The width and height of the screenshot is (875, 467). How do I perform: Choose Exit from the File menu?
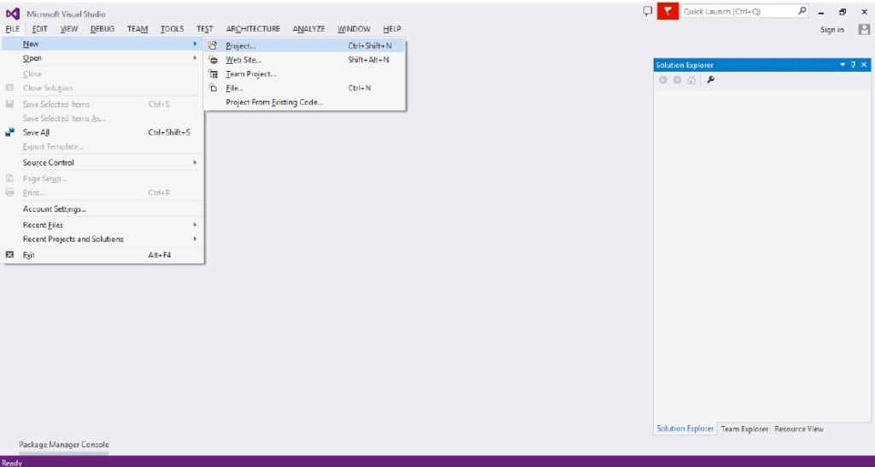point(103,254)
